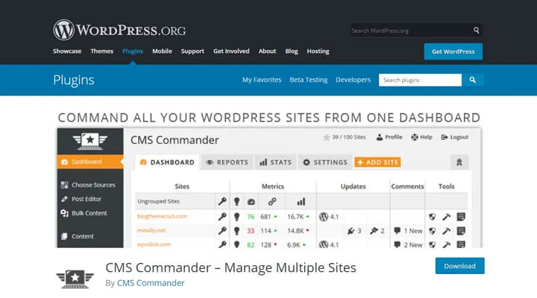This screenshot has height=298, width=537.
Task: Click the CMS Commander author link
Action: (151, 283)
